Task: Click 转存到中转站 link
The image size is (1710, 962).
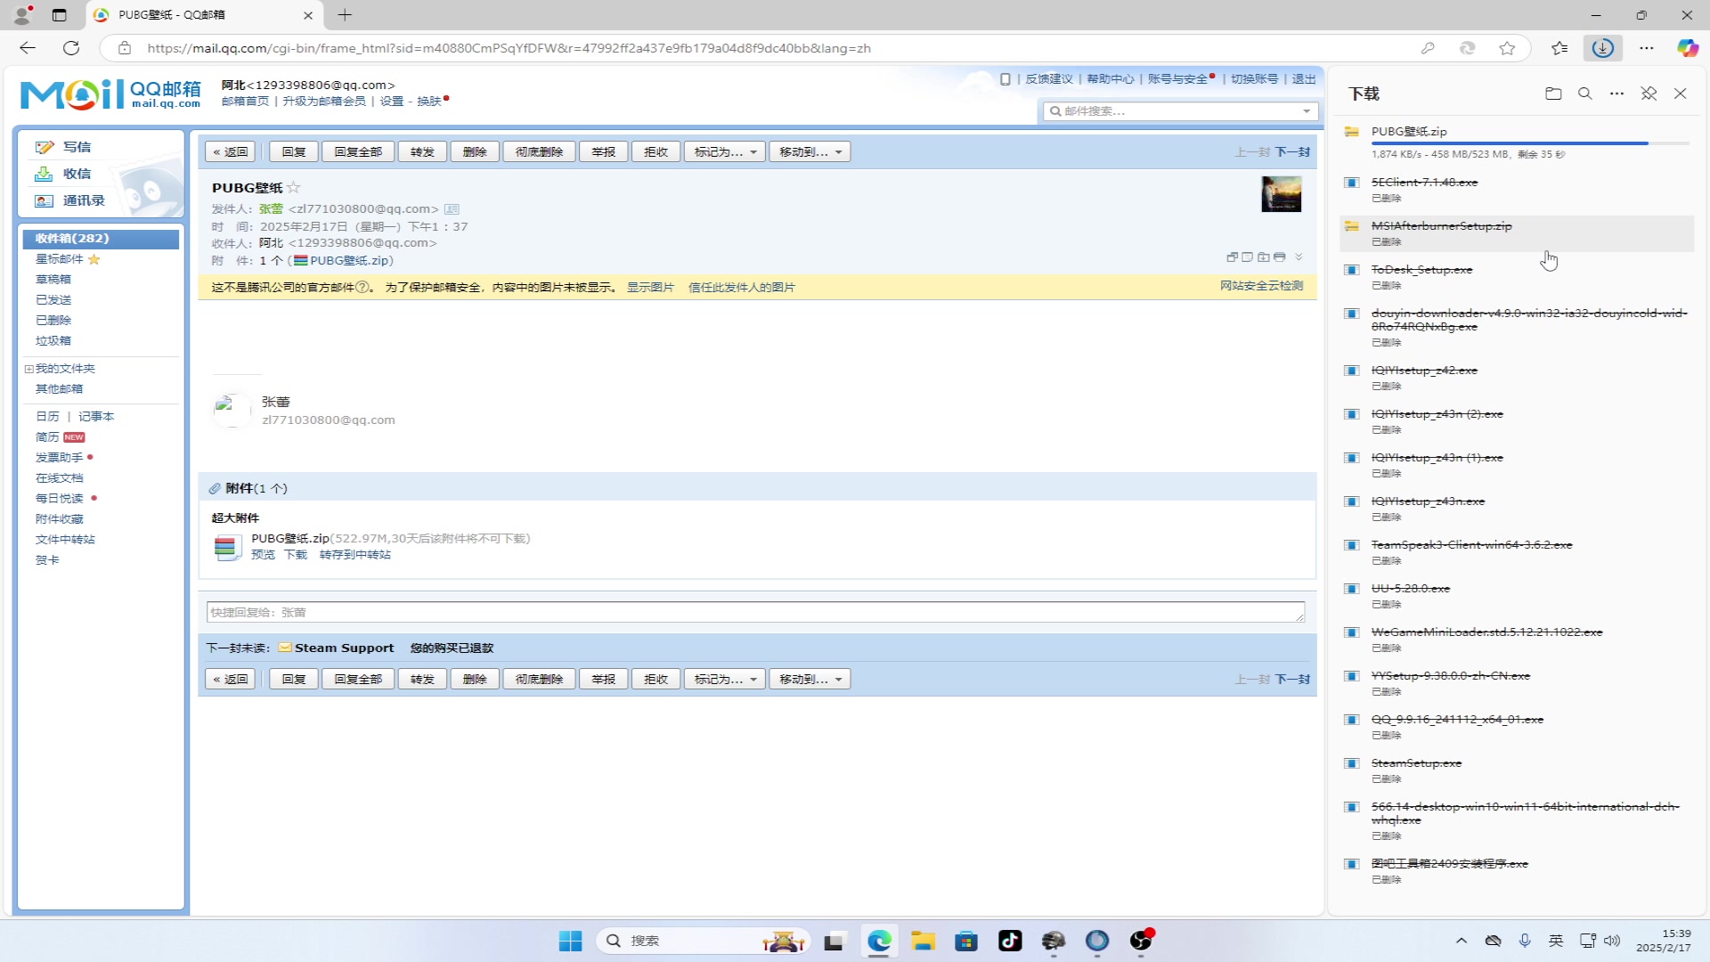Action: (x=355, y=555)
